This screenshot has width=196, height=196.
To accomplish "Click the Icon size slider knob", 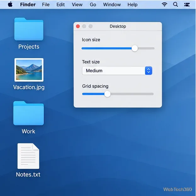I will coord(135,48).
